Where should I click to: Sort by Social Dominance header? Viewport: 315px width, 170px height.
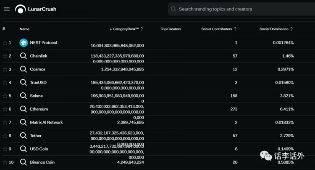coord(274,29)
